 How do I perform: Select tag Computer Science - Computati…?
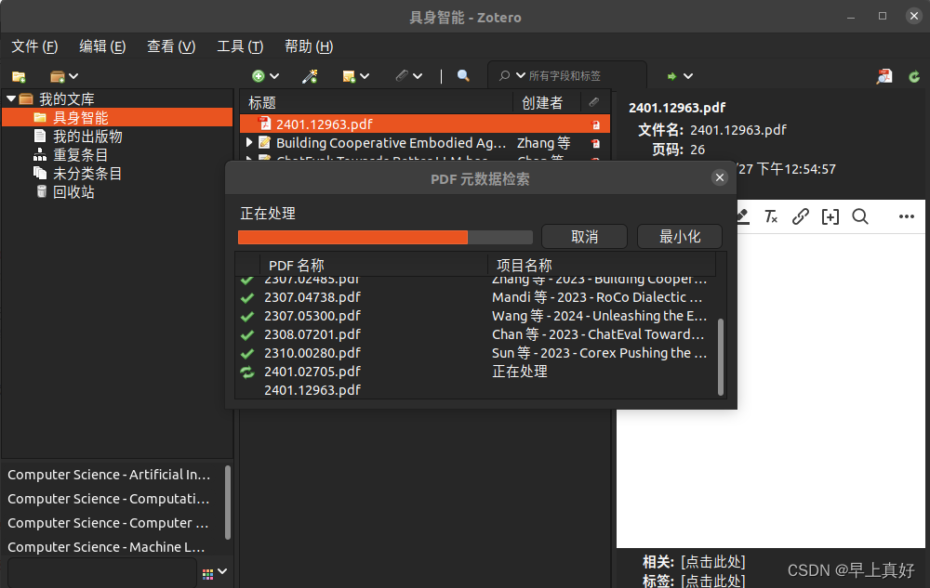tap(109, 499)
